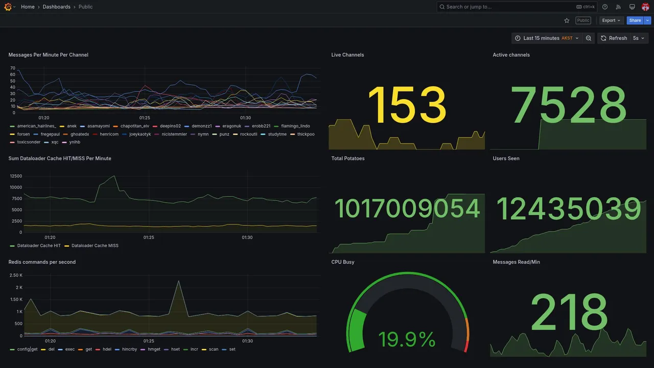Zoom out time range magnifier icon
Viewport: 654px width, 368px height.
pyautogui.click(x=589, y=38)
